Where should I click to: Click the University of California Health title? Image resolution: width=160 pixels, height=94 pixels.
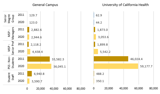pos(125,5)
